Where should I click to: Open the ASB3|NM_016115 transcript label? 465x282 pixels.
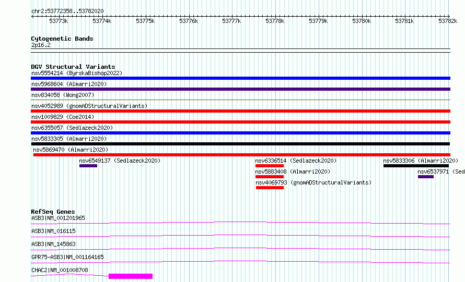click(x=53, y=231)
